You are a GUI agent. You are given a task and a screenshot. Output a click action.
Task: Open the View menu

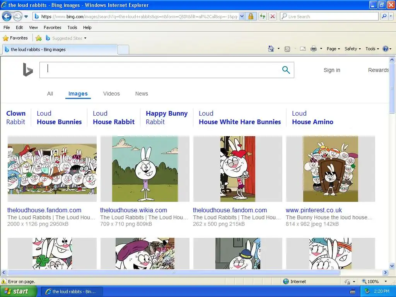point(33,27)
